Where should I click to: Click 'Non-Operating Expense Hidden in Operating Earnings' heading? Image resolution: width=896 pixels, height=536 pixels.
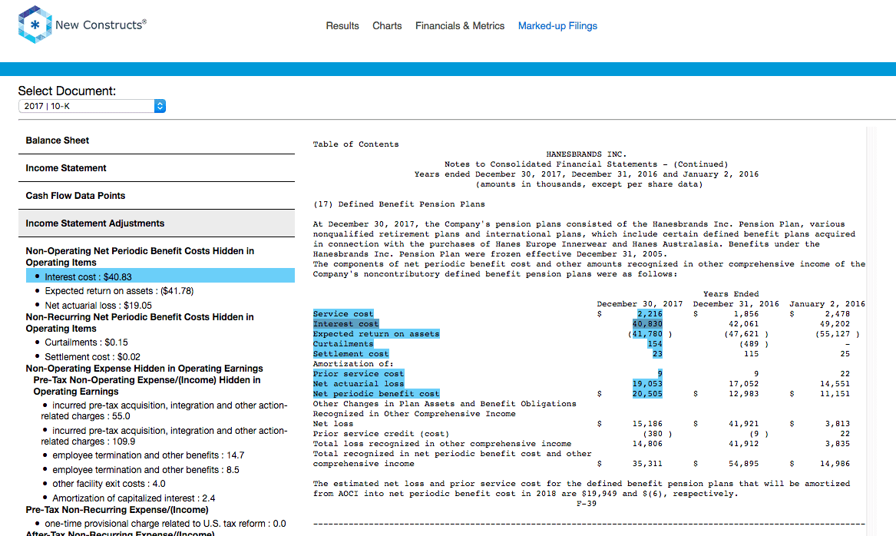144,369
